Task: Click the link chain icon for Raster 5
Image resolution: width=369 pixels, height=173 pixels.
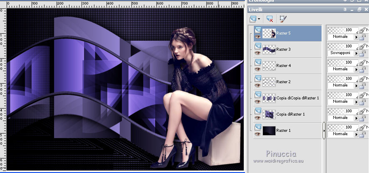Action: pyautogui.click(x=363, y=30)
